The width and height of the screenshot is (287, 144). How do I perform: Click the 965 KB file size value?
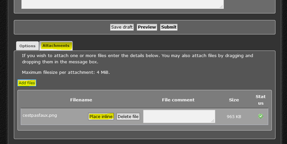pyautogui.click(x=234, y=116)
